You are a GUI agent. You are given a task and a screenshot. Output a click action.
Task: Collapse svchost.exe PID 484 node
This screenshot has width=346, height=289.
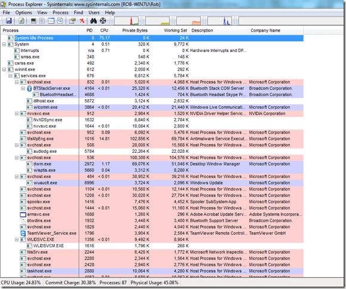point(17,177)
